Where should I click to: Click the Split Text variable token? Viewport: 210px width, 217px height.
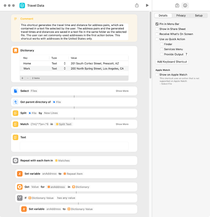coord(64,124)
